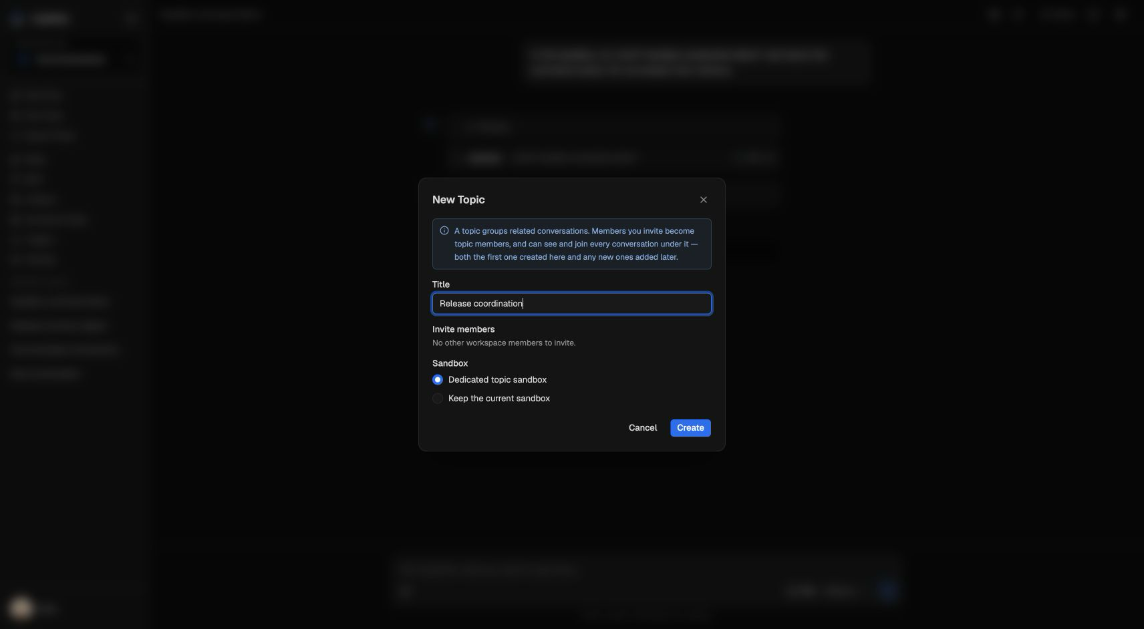Click the 'Invite members' label
This screenshot has height=629, width=1144.
[463, 329]
